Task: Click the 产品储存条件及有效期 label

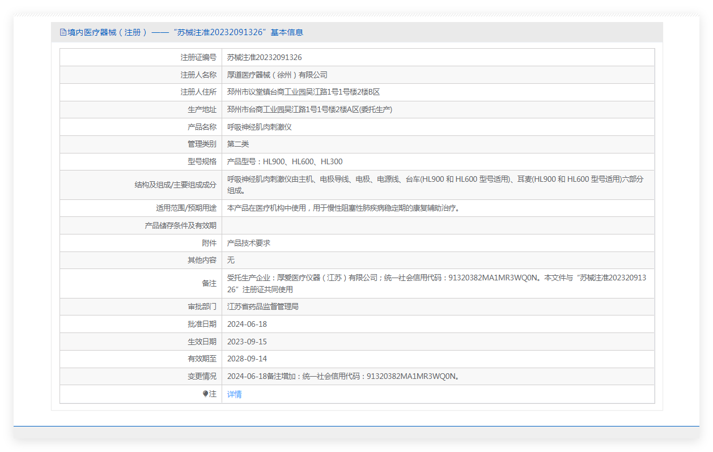Action: click(181, 225)
